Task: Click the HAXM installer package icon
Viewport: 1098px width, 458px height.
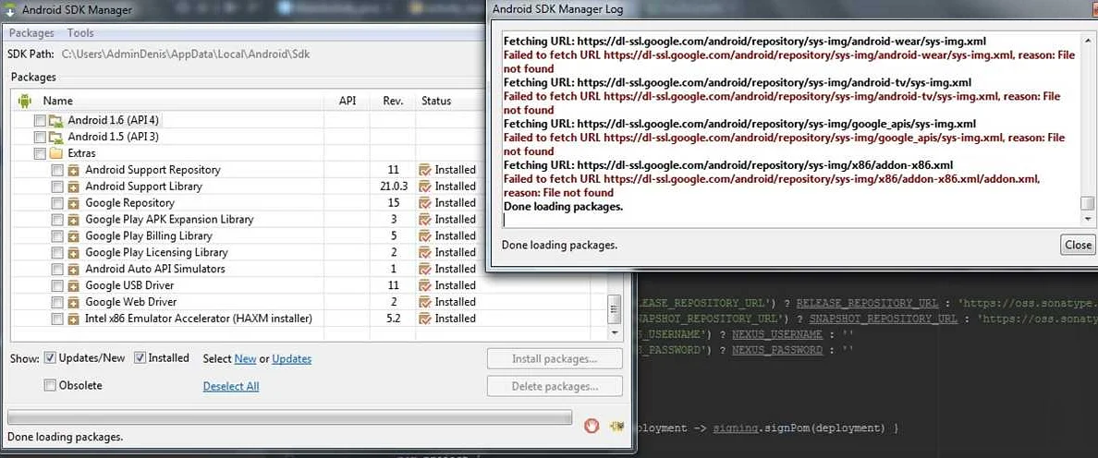Action: point(74,319)
